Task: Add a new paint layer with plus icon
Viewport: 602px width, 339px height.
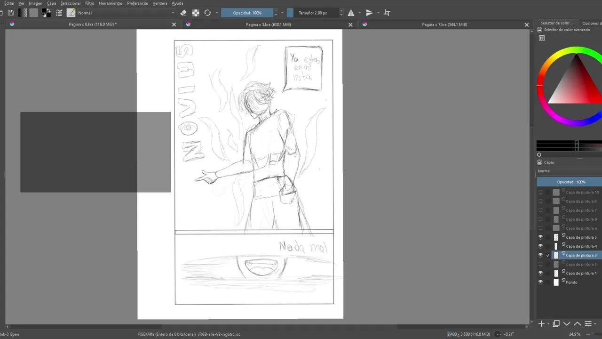Action: pos(541,324)
